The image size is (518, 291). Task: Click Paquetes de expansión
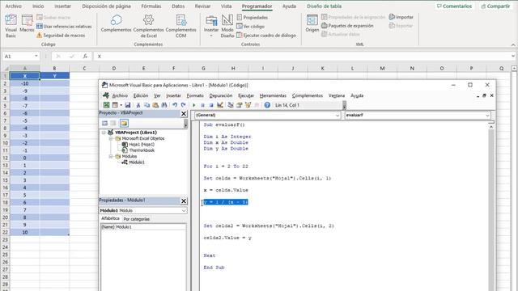point(347,25)
